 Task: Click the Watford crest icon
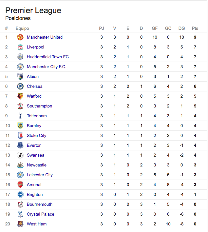20,96
